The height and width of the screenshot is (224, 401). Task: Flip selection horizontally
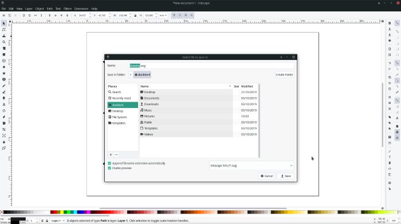tap(36, 15)
